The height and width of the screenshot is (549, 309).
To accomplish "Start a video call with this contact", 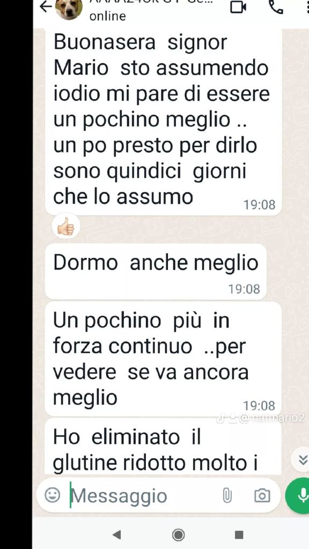I will 238,7.
